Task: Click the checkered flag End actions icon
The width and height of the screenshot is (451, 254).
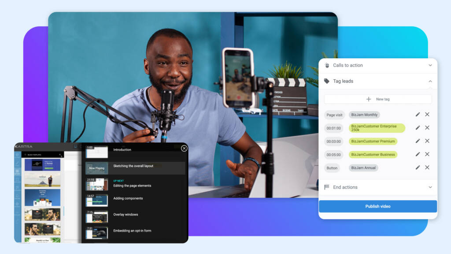Action: coord(327,187)
